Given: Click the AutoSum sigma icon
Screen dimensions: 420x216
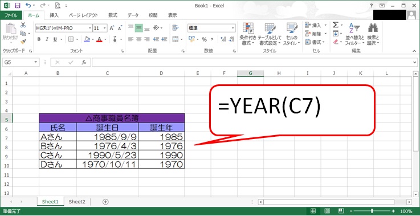Looking at the screenshot, I should 336,25.
